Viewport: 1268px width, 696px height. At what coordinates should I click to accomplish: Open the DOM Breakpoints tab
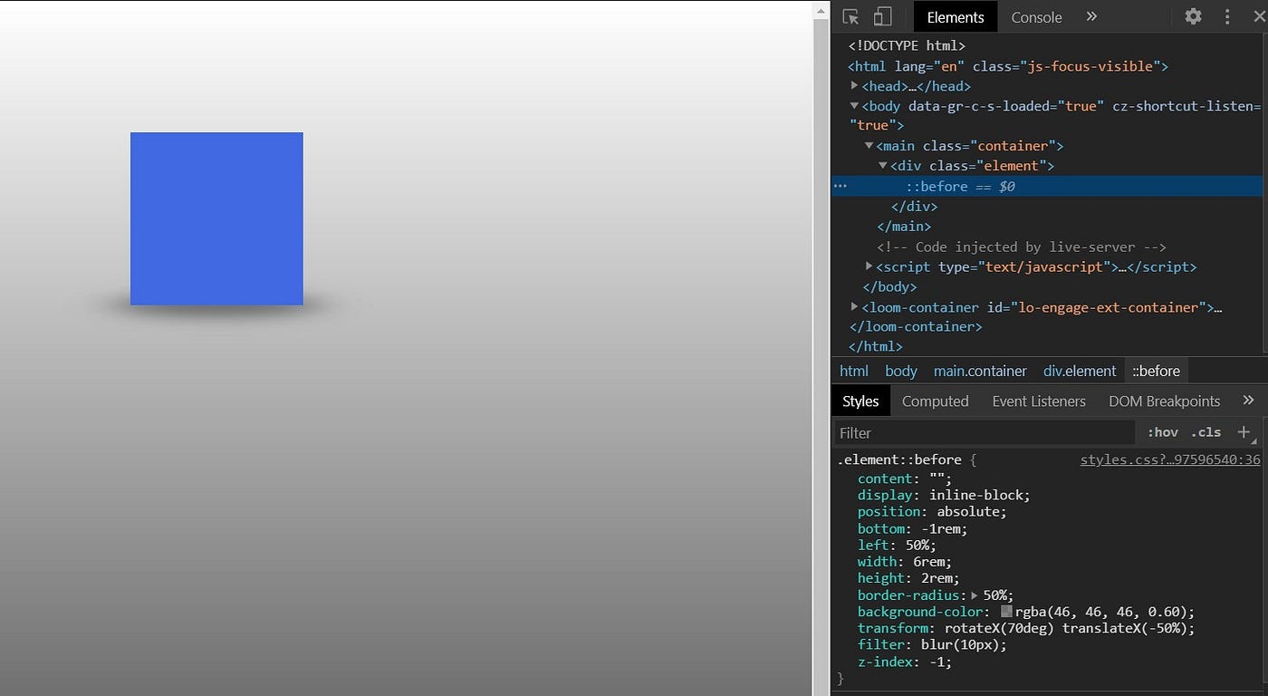(x=1164, y=401)
